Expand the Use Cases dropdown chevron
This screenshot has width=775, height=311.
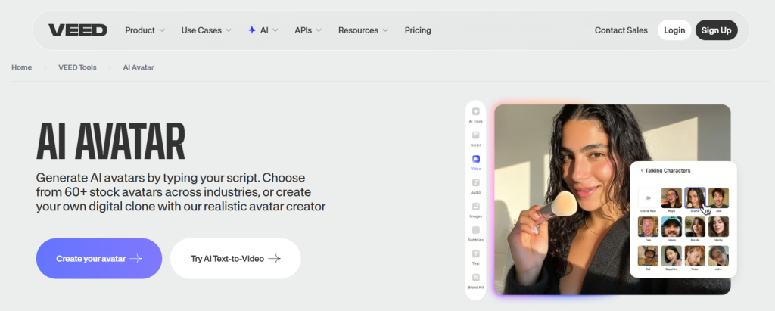(x=229, y=30)
